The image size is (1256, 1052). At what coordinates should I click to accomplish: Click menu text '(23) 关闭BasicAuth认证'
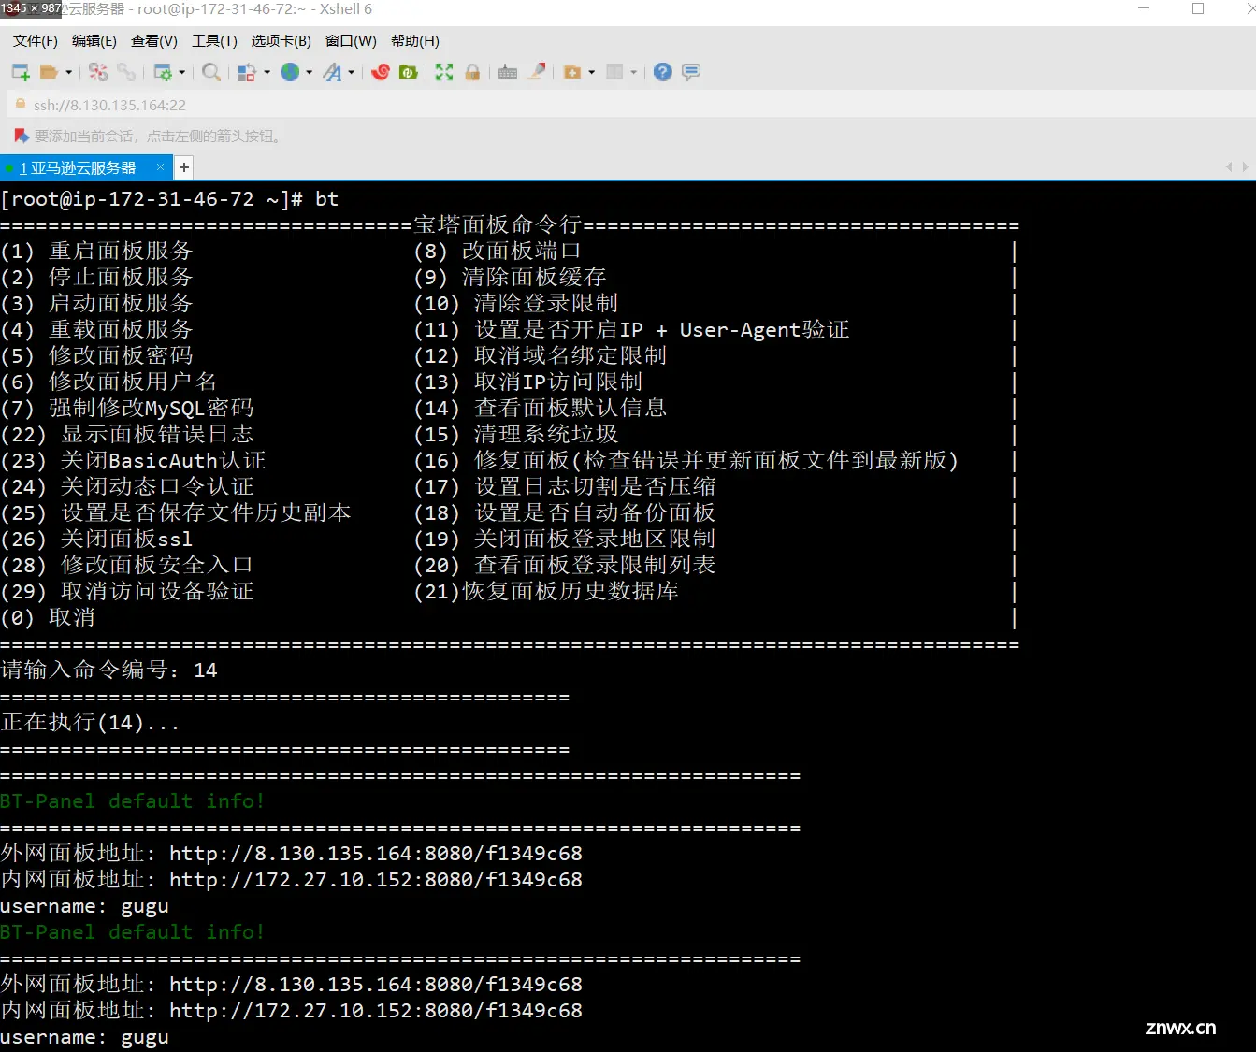[133, 460]
